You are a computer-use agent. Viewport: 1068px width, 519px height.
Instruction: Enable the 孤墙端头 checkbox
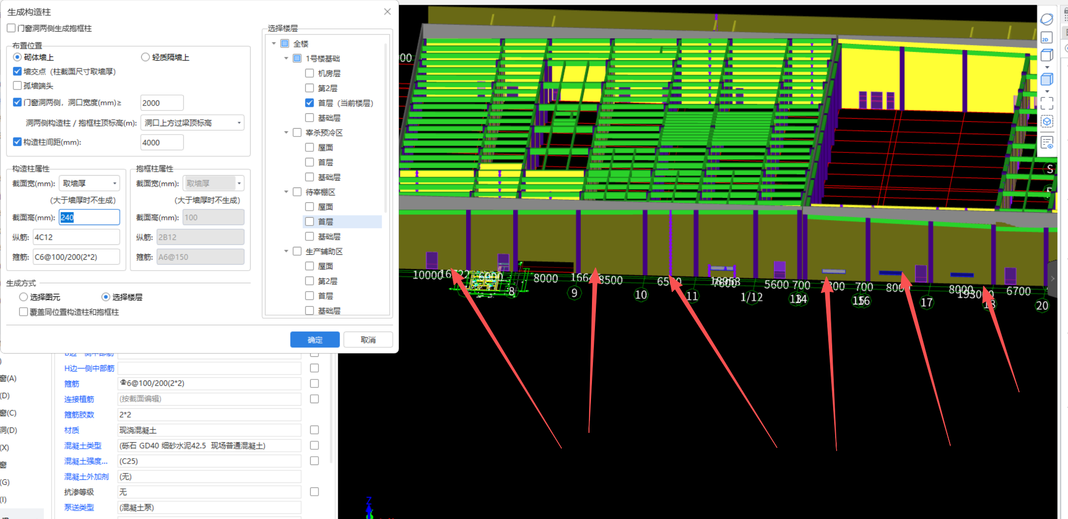[x=17, y=86]
